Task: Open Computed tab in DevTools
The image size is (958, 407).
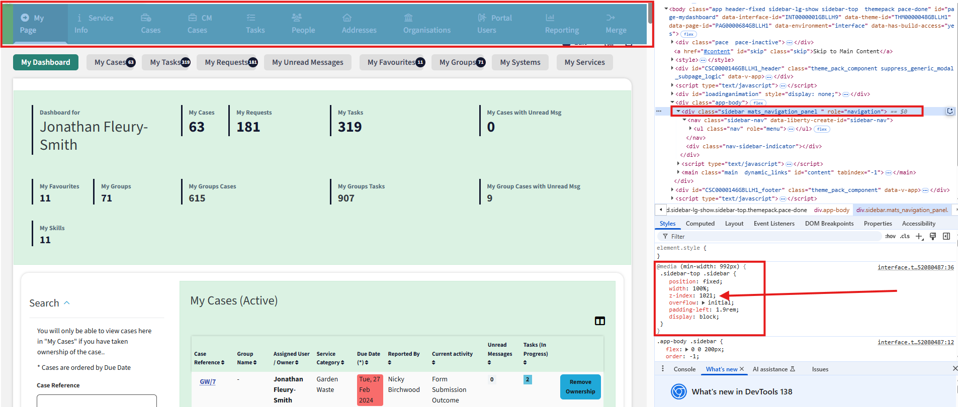Action: click(700, 224)
